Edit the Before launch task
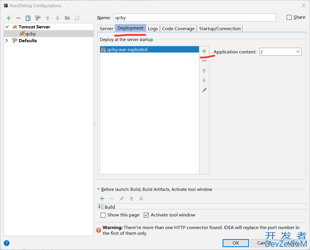Viewport: 310px width, 250px height. point(122,199)
